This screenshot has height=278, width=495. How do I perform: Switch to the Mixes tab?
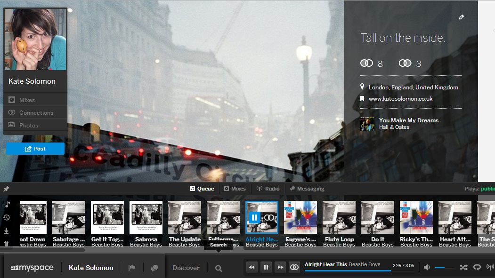pyautogui.click(x=235, y=189)
